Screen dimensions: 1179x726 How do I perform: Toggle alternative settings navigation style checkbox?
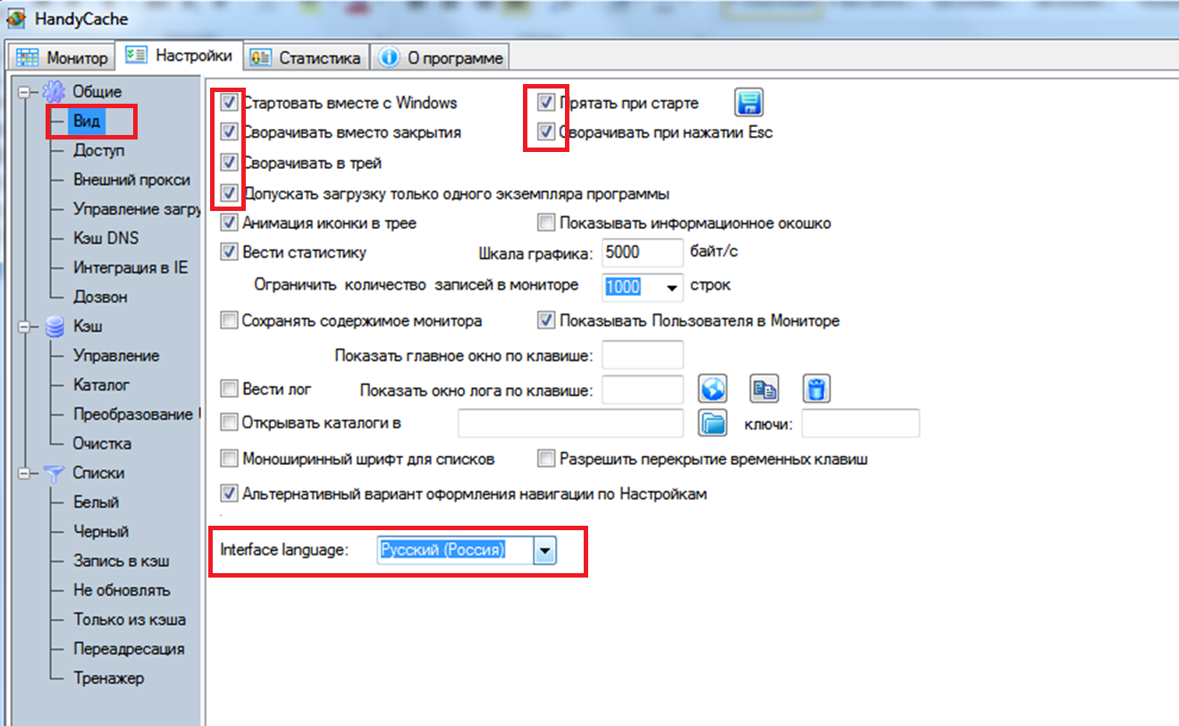click(x=229, y=494)
